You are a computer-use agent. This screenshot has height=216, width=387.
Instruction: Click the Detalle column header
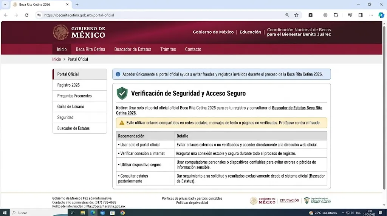click(251, 136)
